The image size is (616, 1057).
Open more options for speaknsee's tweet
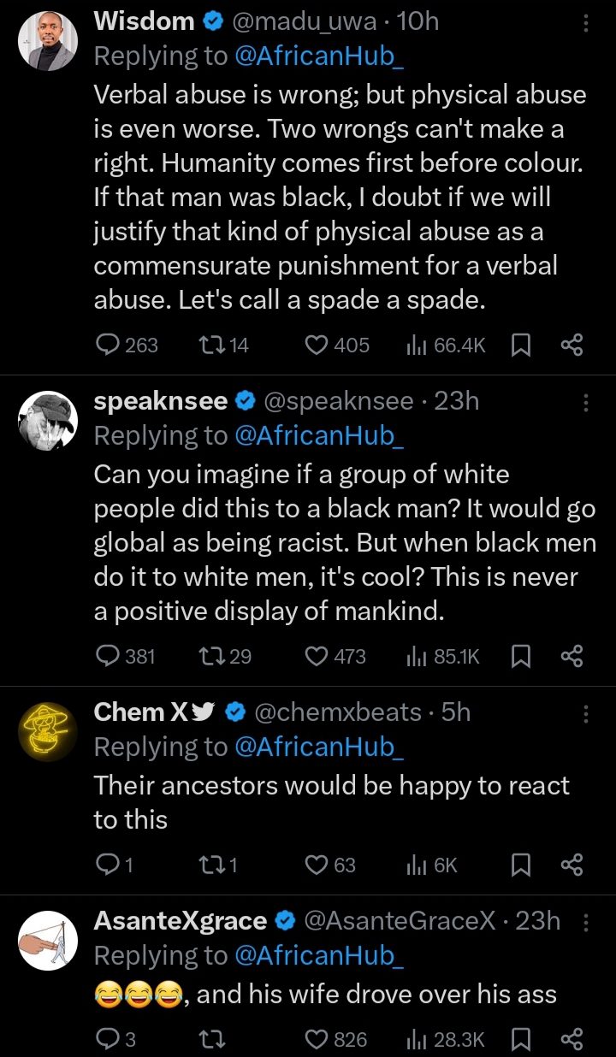(586, 402)
